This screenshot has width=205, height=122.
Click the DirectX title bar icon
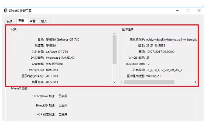(x=6, y=10)
